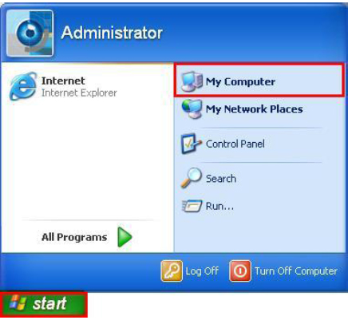Expand All Programs with the green arrow

point(125,237)
